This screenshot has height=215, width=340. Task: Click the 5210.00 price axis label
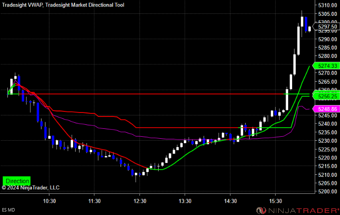point(328,175)
